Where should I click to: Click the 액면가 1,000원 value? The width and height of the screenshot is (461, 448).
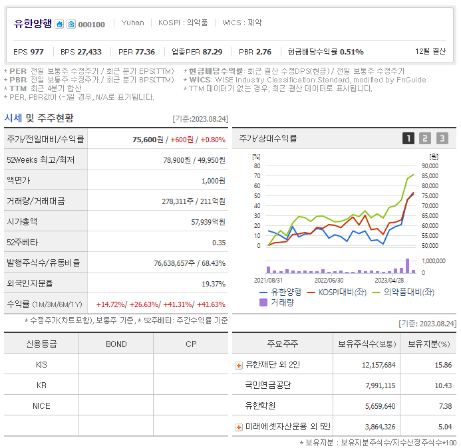[x=214, y=181]
